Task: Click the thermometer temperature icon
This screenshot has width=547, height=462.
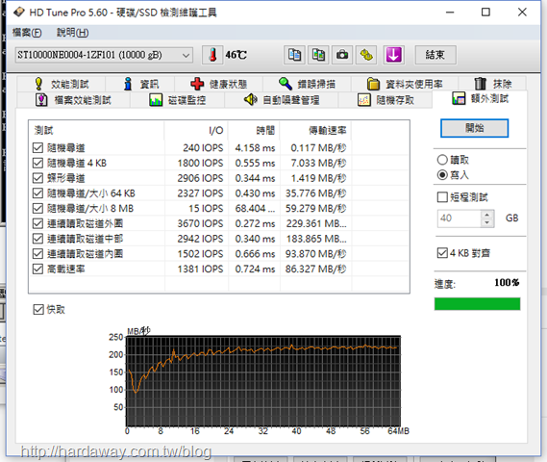Action: point(212,55)
